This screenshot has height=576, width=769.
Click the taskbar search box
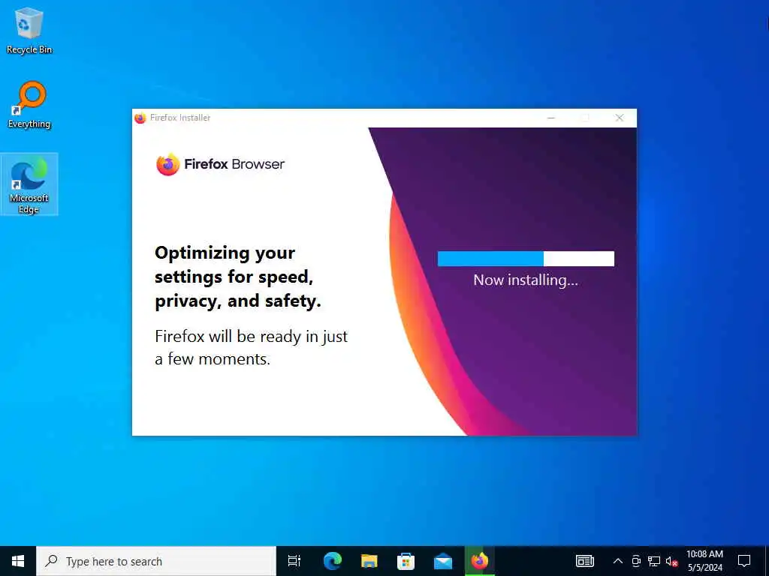[x=156, y=561]
